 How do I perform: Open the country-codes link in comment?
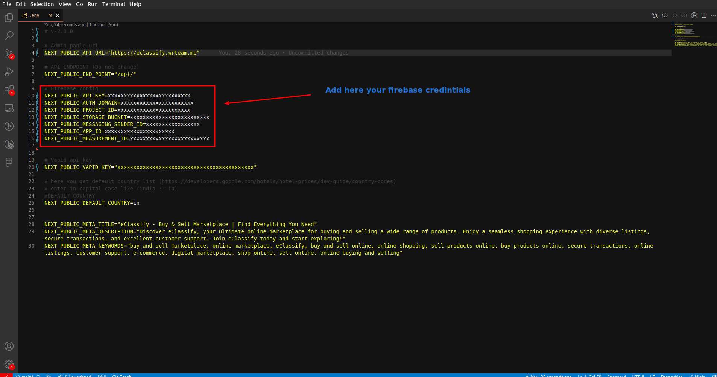coord(276,181)
